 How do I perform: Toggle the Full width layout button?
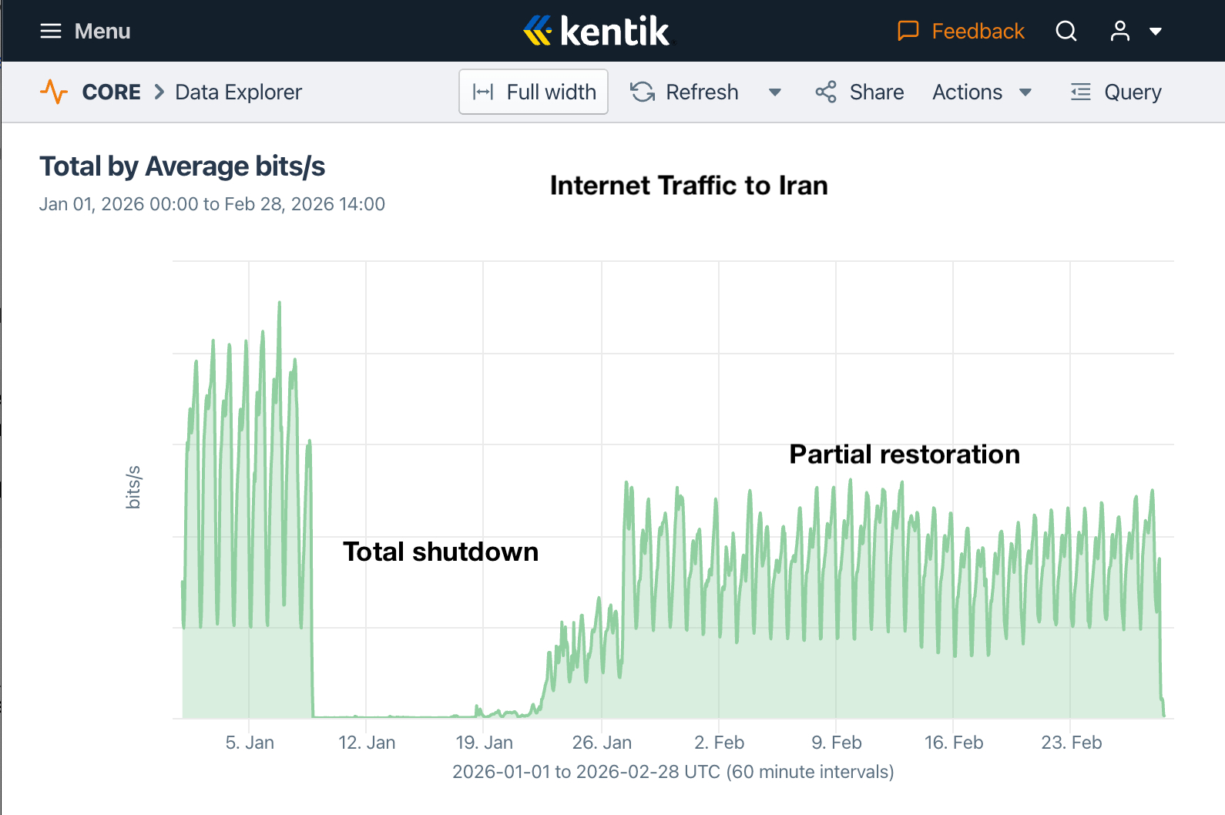534,92
